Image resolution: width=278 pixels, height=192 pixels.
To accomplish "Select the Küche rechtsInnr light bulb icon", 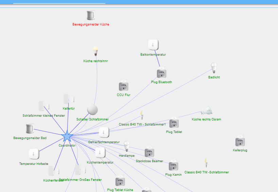I will tap(95, 51).
